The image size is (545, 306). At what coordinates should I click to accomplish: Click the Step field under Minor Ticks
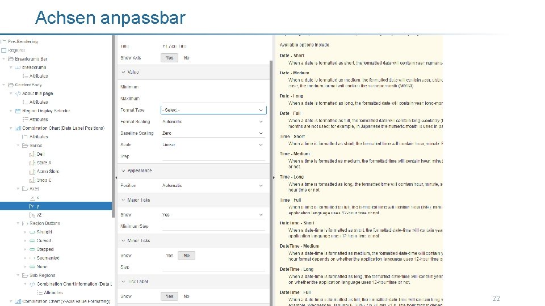[x=213, y=267]
